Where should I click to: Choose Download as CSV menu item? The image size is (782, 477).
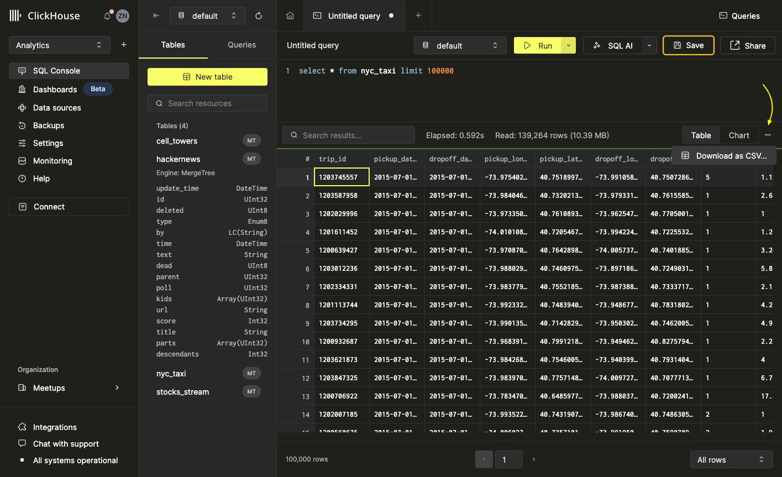(x=724, y=156)
